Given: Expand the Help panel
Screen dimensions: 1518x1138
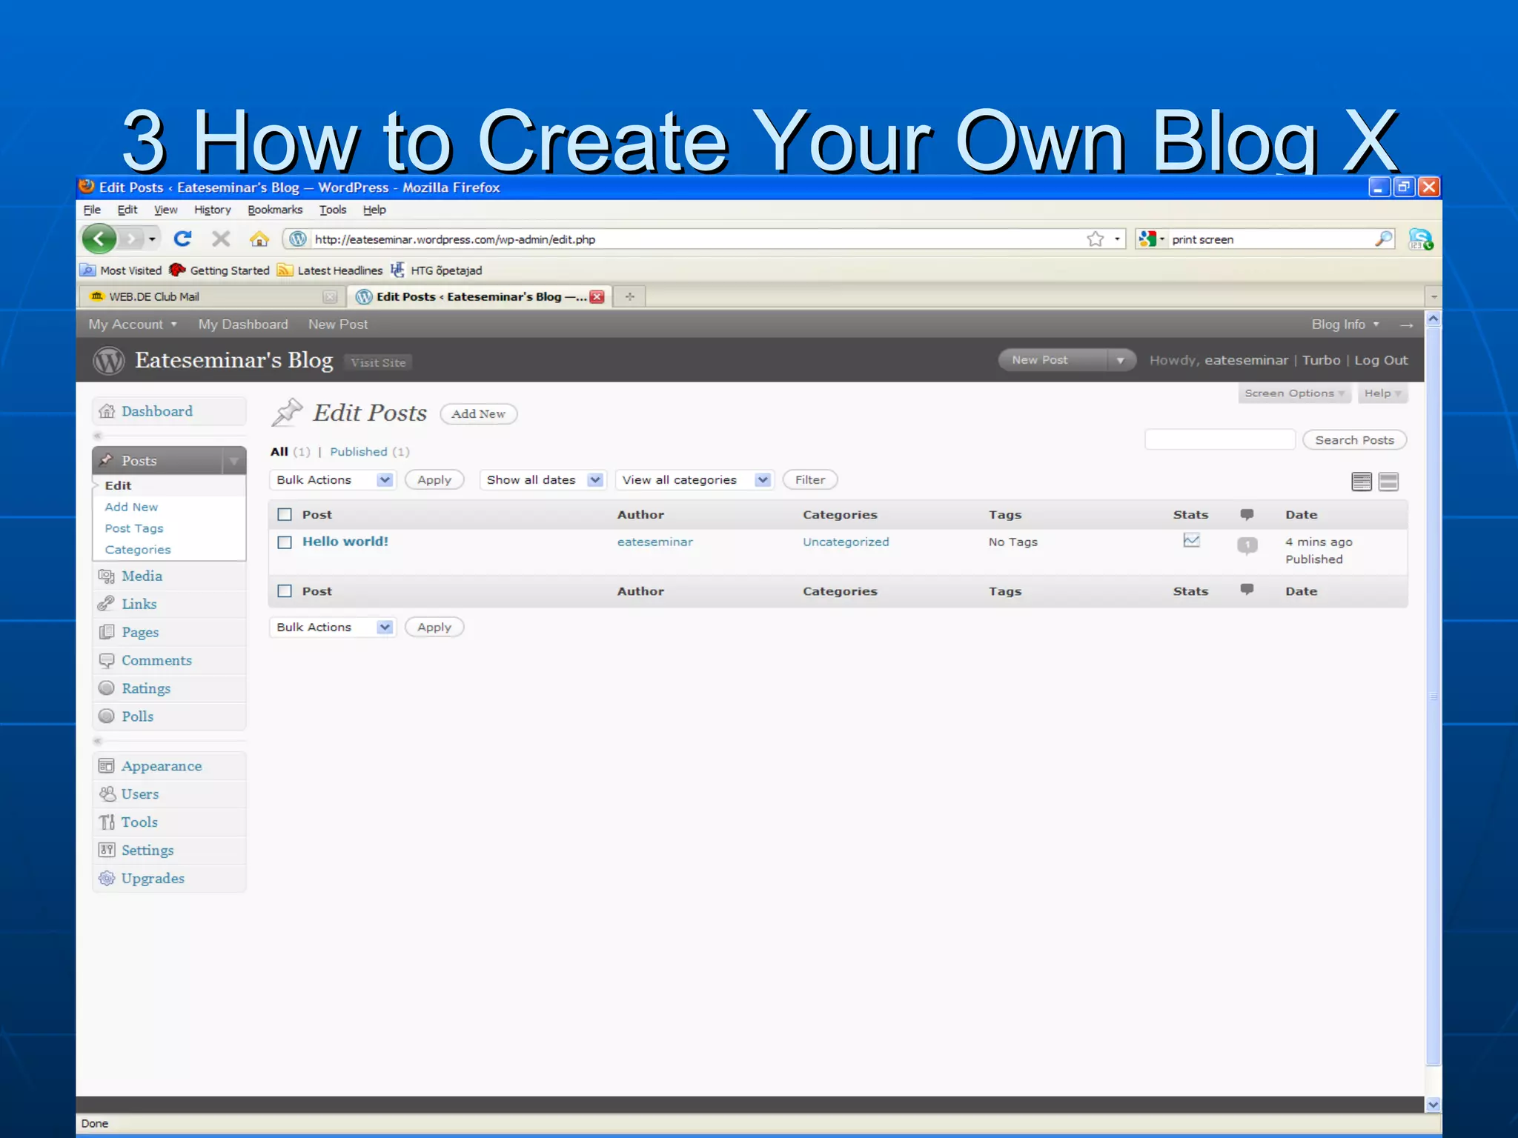Looking at the screenshot, I should click(1382, 393).
